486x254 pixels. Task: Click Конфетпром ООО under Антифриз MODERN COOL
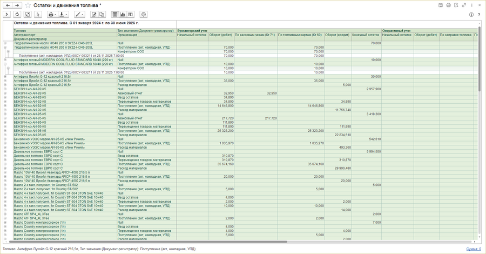point(146,68)
